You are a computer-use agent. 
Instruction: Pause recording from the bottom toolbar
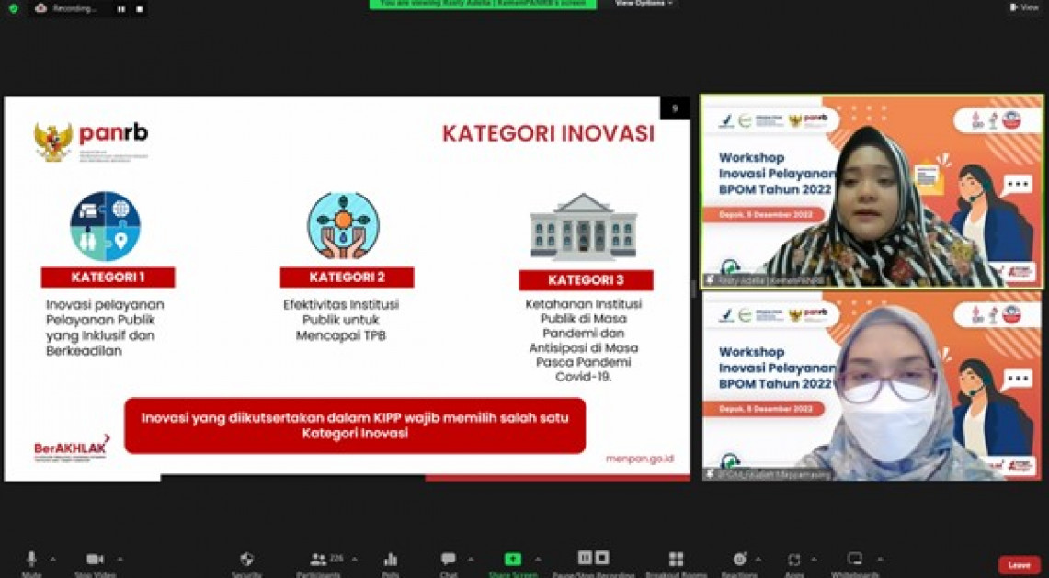pos(585,558)
